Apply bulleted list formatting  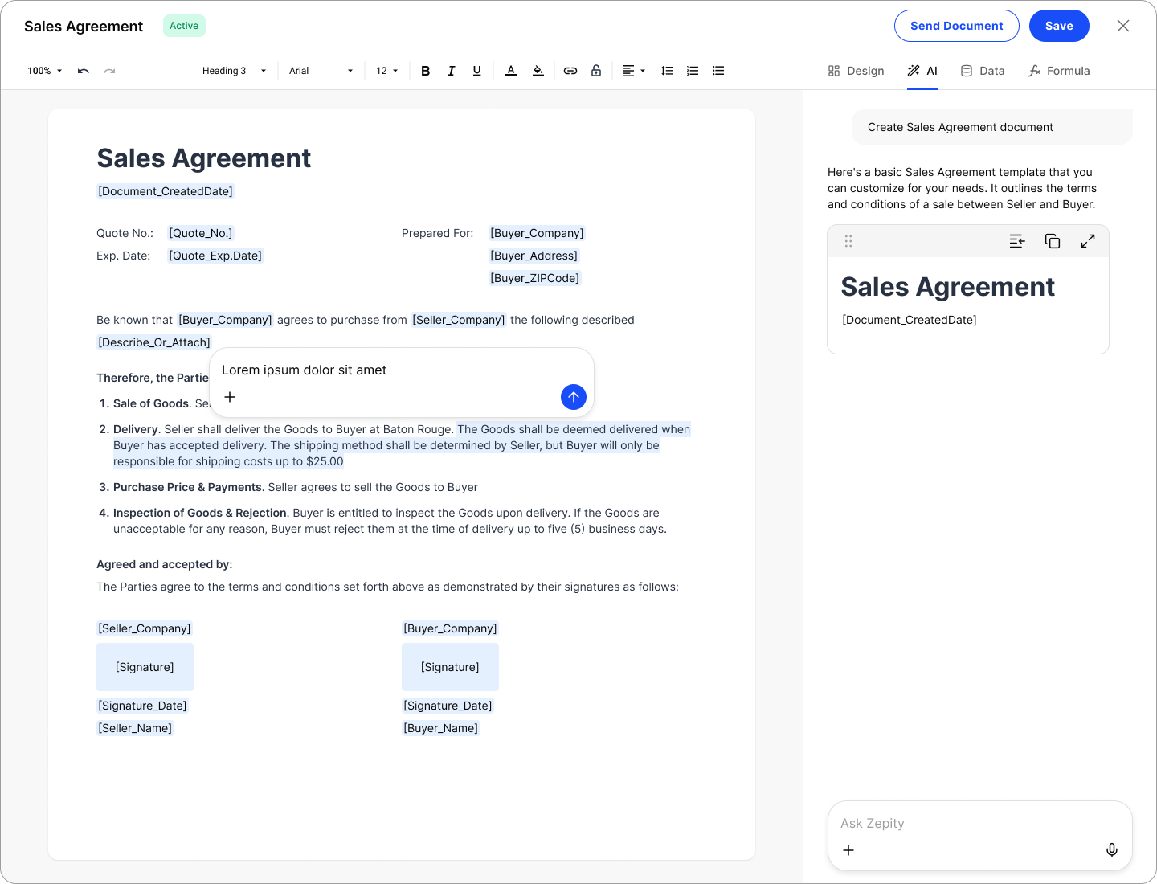coord(718,71)
